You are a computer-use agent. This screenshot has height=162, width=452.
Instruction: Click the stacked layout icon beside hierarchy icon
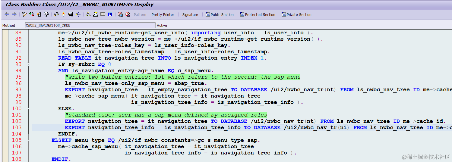[x=96, y=14]
